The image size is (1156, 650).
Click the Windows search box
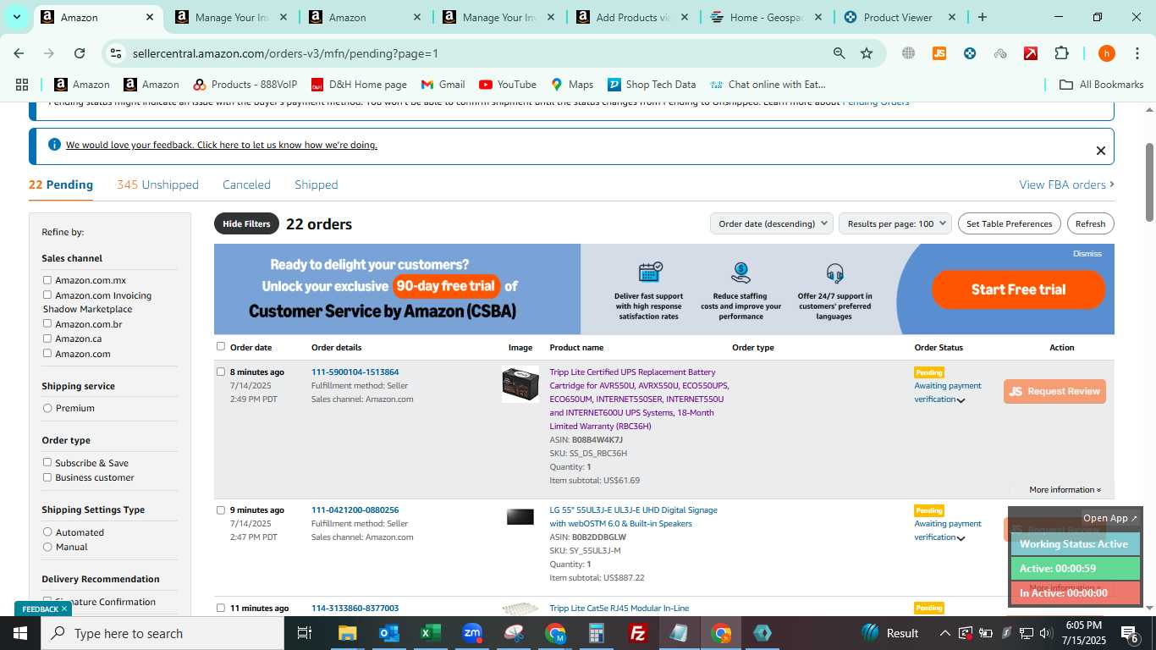[x=162, y=633]
